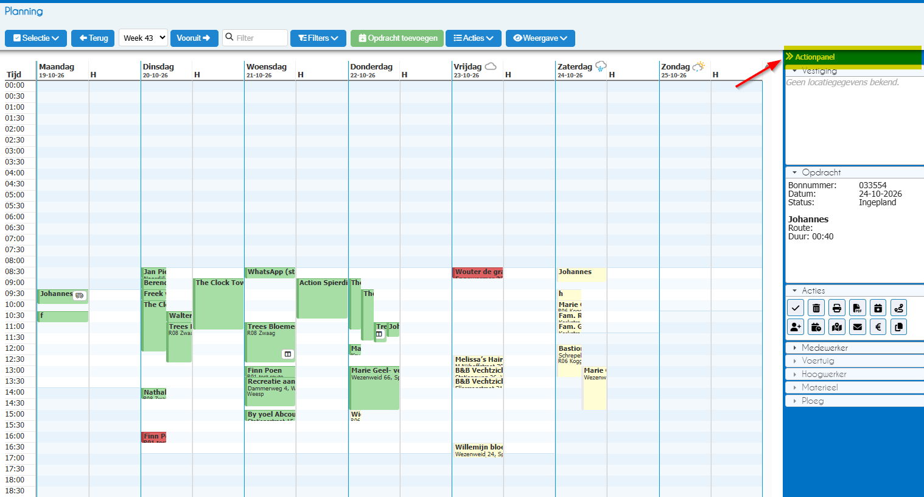Expand the Medewerker section
Viewport: 924px width, 497px height.
click(855, 348)
